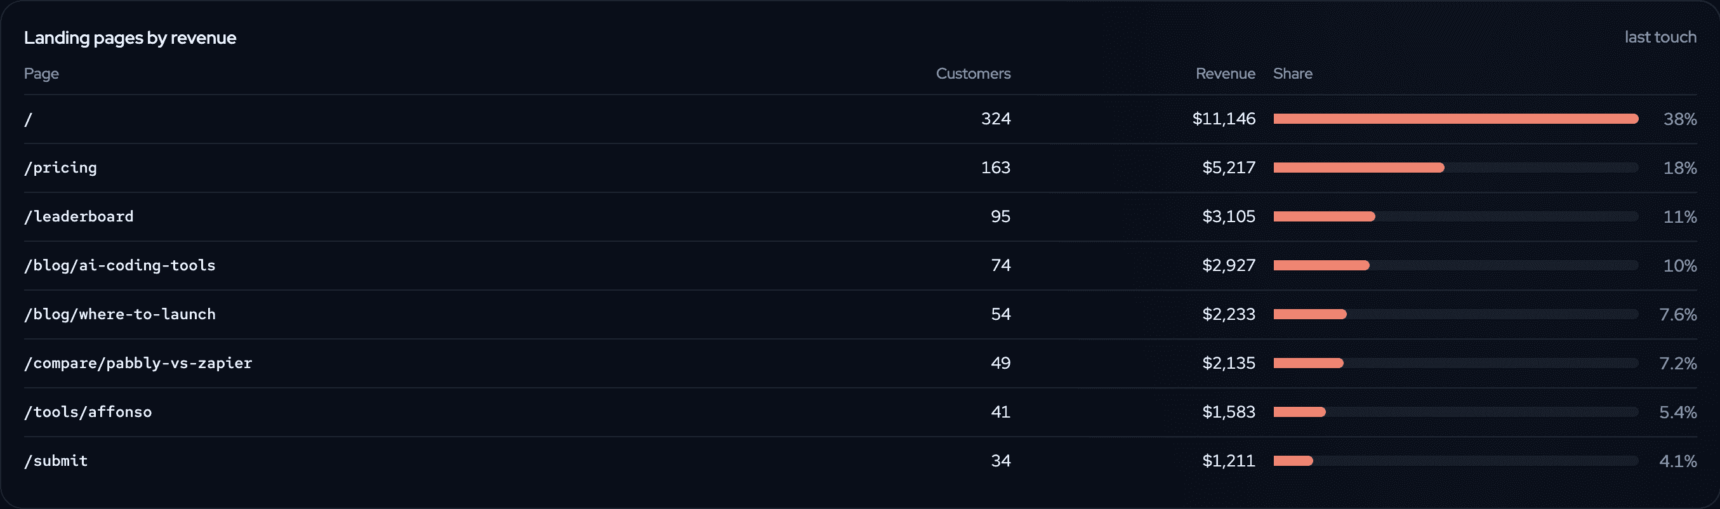Select the $3,105 leaderboard revenue cell

1229,216
